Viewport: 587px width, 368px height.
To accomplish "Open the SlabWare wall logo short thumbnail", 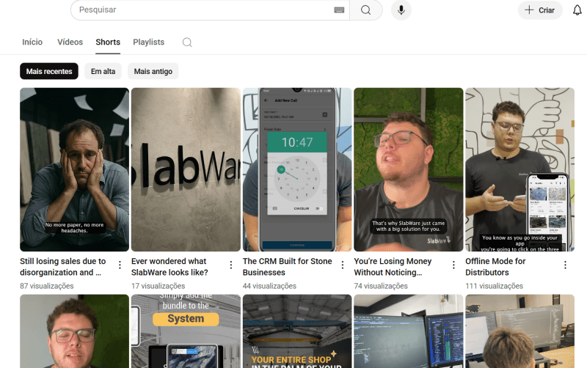I will click(186, 169).
